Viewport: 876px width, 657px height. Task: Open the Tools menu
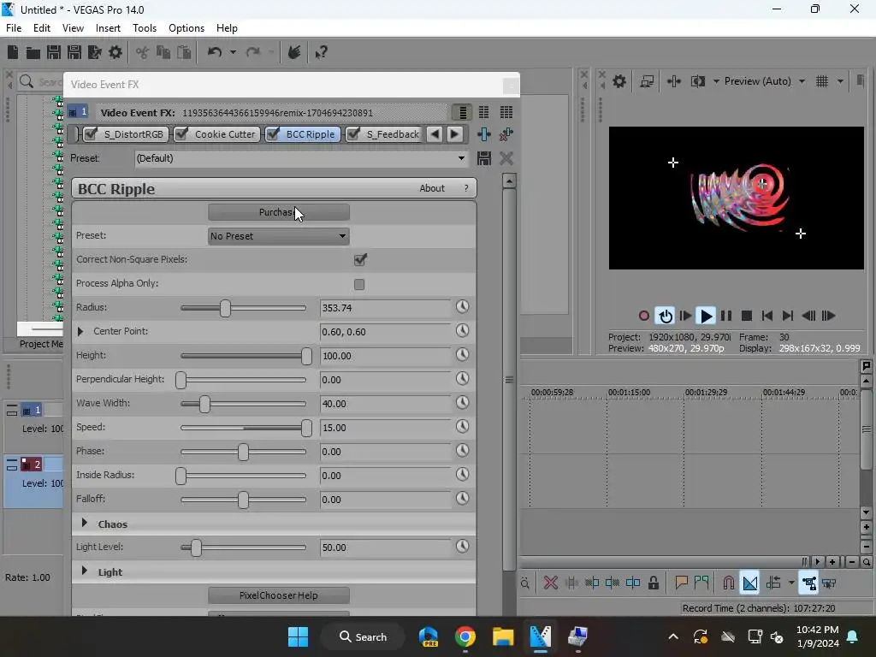click(x=145, y=28)
